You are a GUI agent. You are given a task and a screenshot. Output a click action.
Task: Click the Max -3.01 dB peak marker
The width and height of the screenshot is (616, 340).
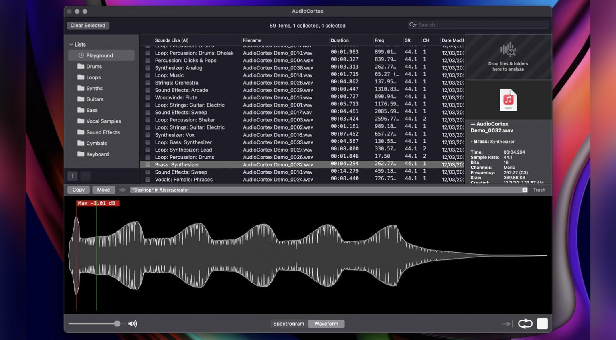coord(97,203)
